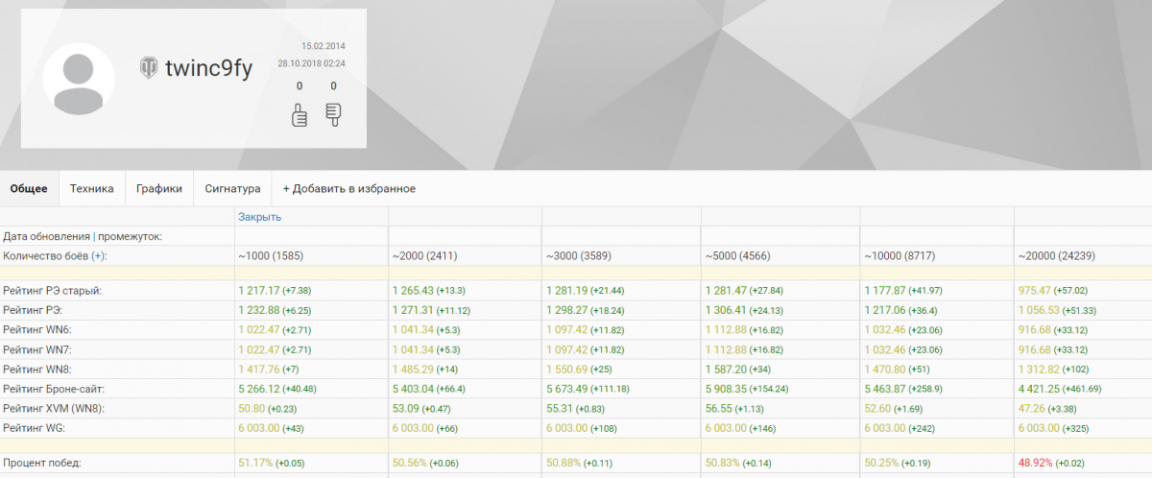This screenshot has width=1152, height=478.
Task: Click + Добавить в избранное
Action: click(348, 189)
